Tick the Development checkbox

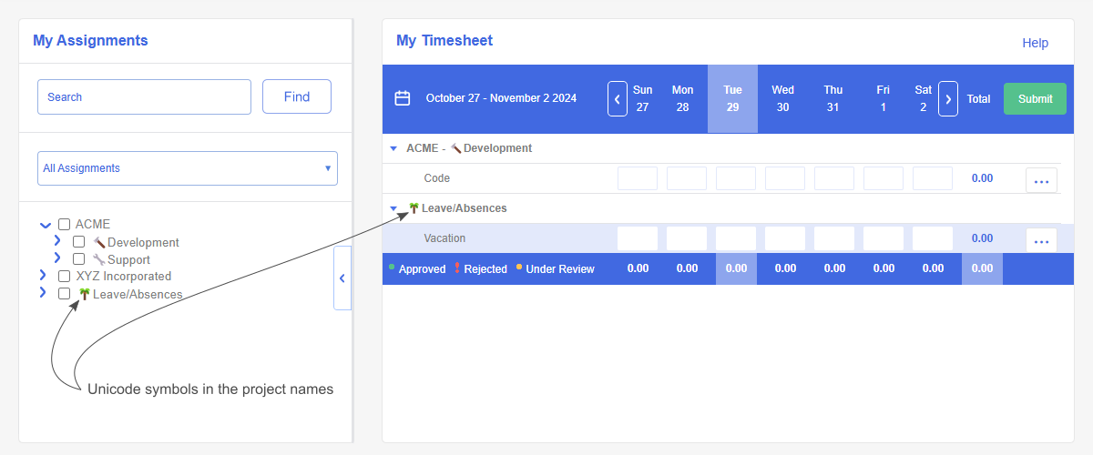[79, 242]
